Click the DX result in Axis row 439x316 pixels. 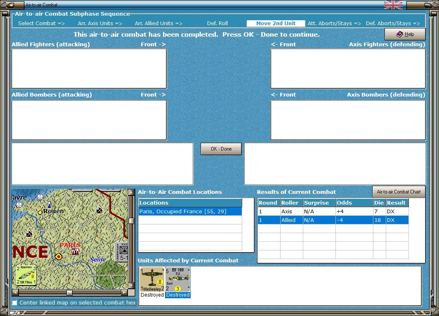pos(397,211)
